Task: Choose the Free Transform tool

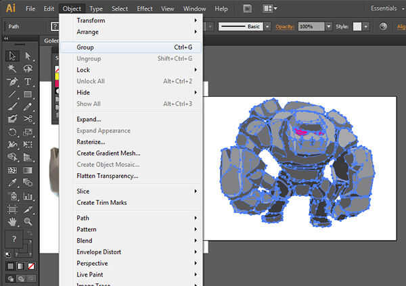Action: pos(28,145)
